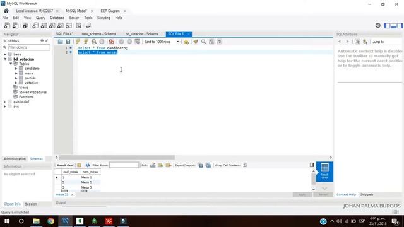The height and width of the screenshot is (227, 404).
Task: Expand the base schema
Action: 5,54
